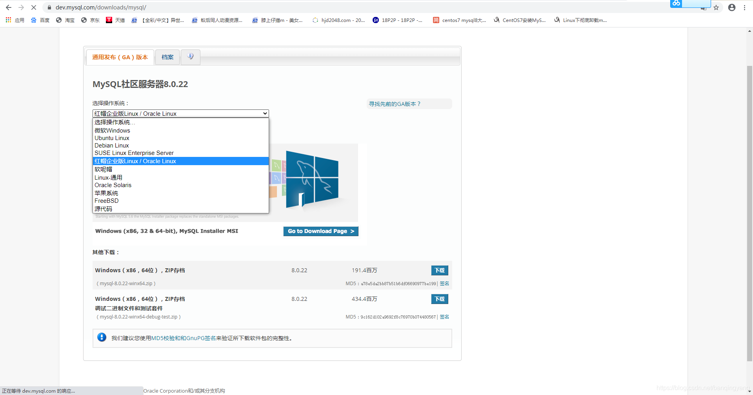Image resolution: width=753 pixels, height=395 pixels.
Task: Stop page loading with the X icon
Action: tap(34, 7)
